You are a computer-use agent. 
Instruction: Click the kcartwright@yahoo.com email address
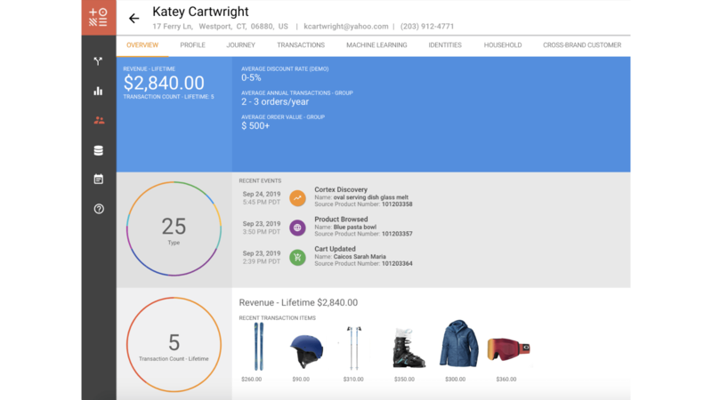click(x=346, y=27)
